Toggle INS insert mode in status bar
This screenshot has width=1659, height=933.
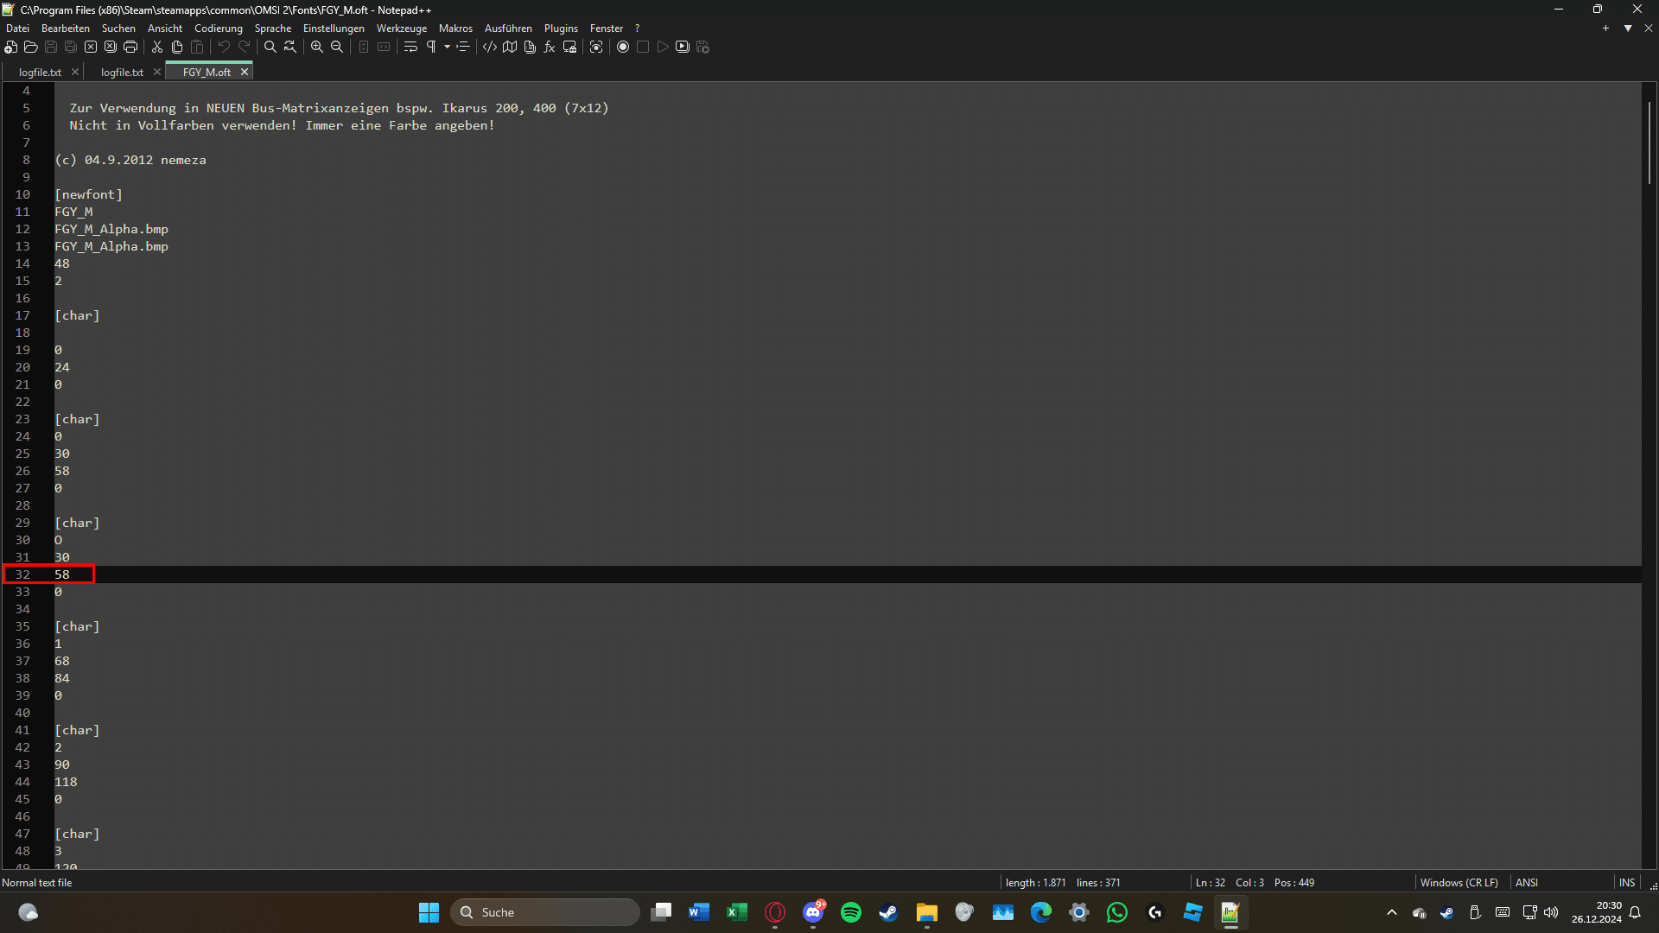pyautogui.click(x=1627, y=882)
